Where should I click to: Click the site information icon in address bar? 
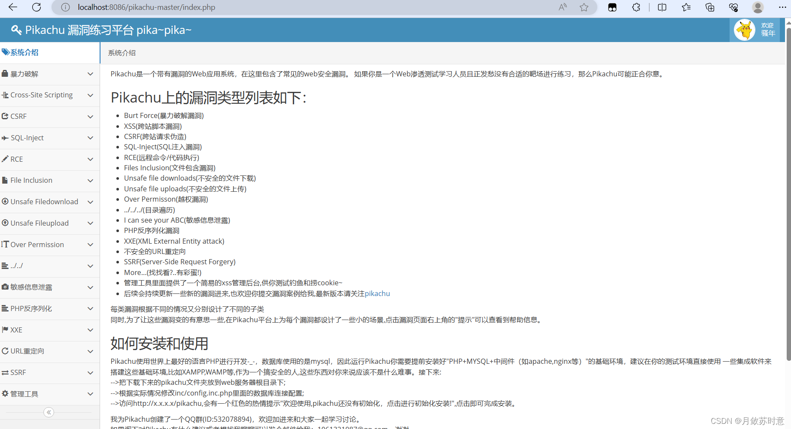(x=65, y=7)
